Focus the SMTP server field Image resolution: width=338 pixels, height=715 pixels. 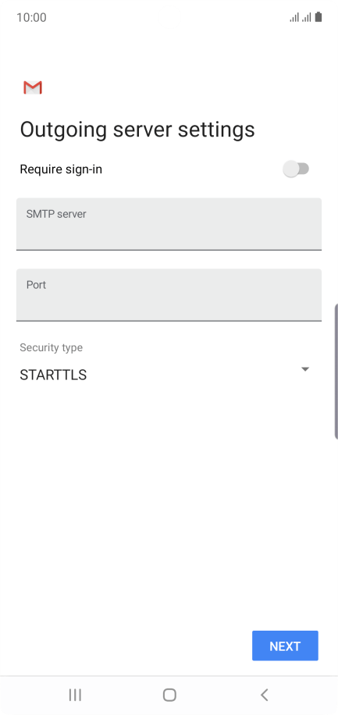169,224
